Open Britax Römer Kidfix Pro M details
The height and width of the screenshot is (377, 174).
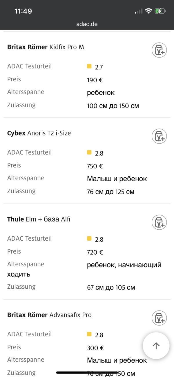point(46,47)
